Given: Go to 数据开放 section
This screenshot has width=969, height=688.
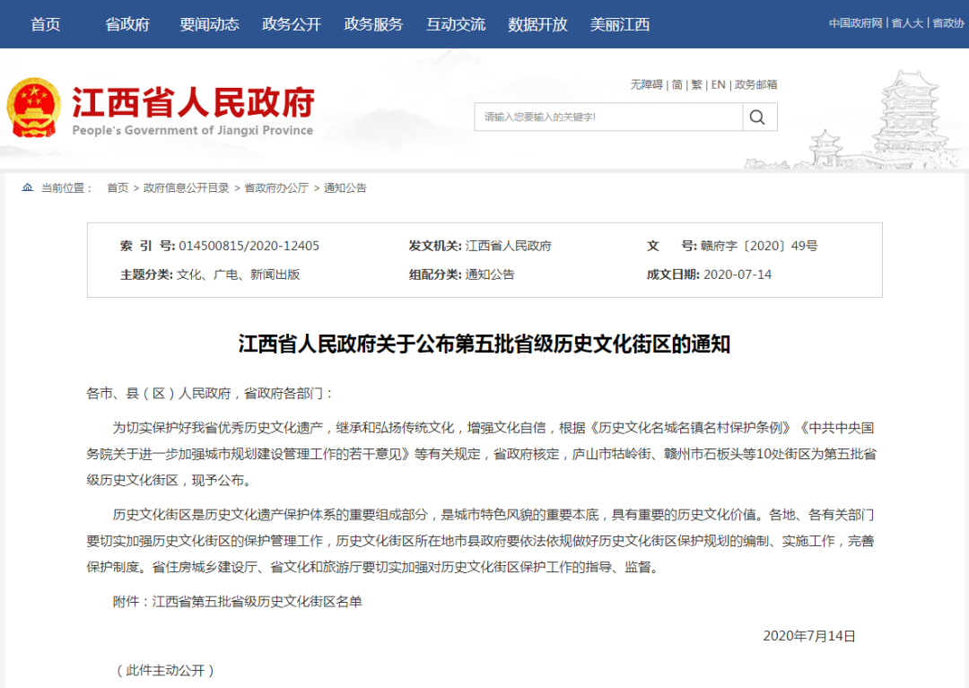Looking at the screenshot, I should tap(537, 24).
